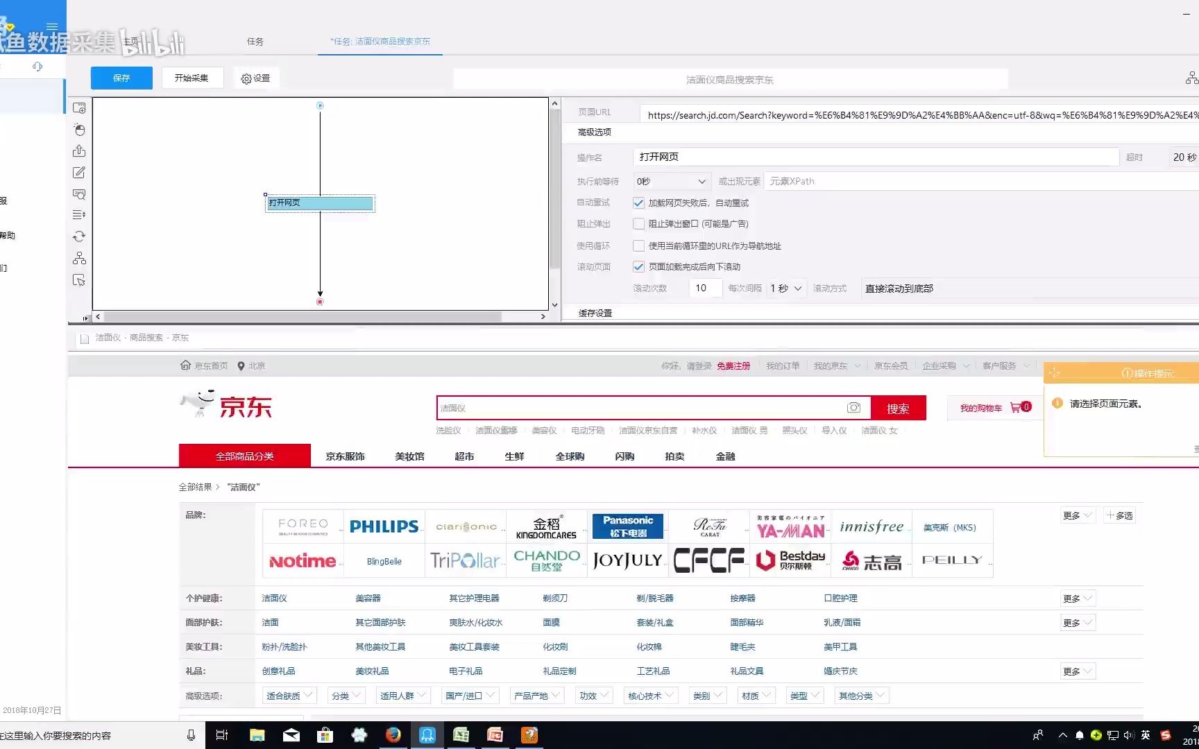Select the mouse hover pointer tool icon
The image size is (1199, 749).
tap(79, 280)
